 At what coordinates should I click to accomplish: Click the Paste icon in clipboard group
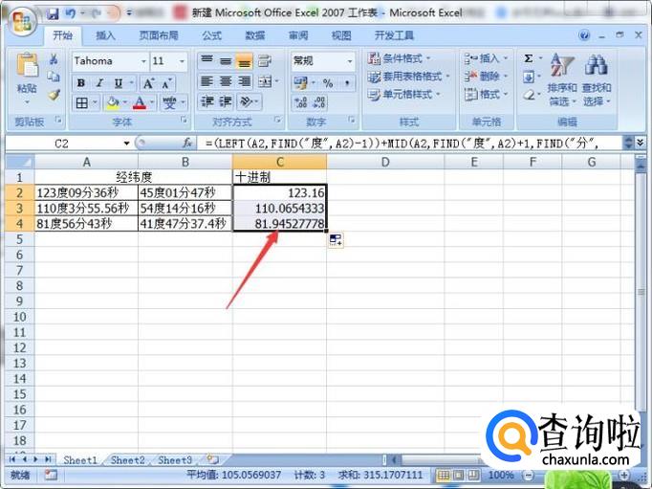[27, 67]
